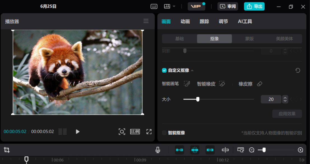
Task: Click the voiceover microphone icon
Action: click(x=158, y=150)
